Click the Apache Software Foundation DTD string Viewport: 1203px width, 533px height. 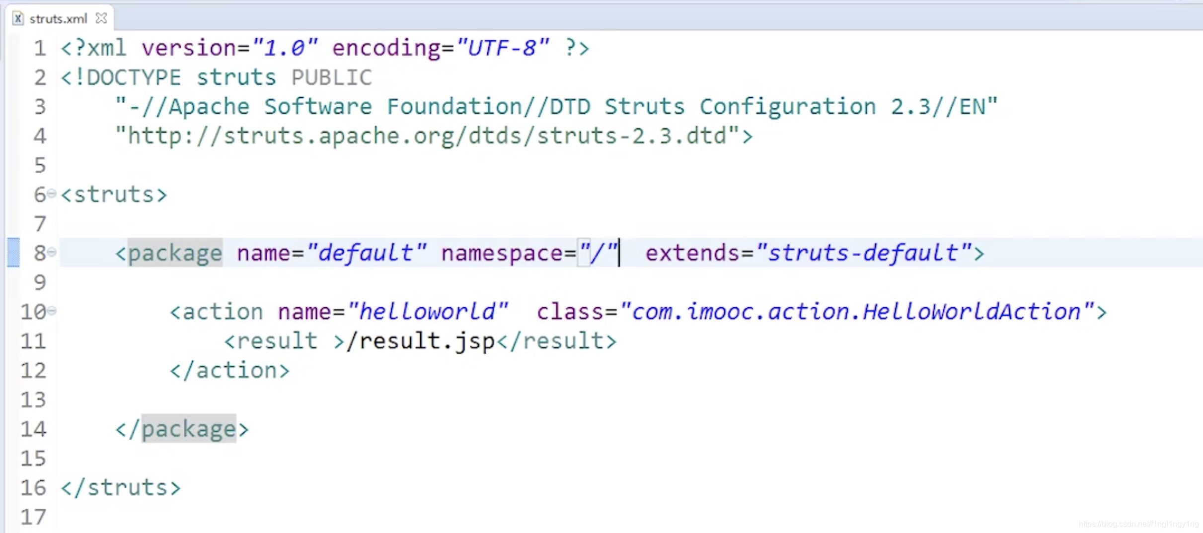click(556, 107)
